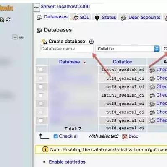The width and height of the screenshot is (167, 167).
Task: Open the Create database help question mark
Action: (91, 42)
